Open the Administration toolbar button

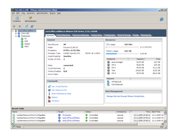[31, 19]
